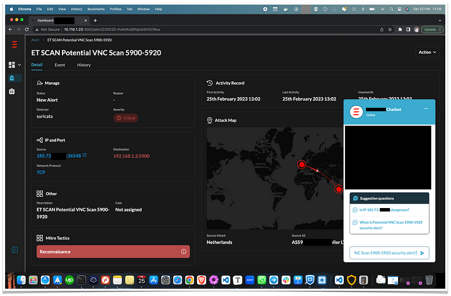Screen dimensions: 451x296
Task: Click the red logo at sidebar top
Action: (x=15, y=45)
